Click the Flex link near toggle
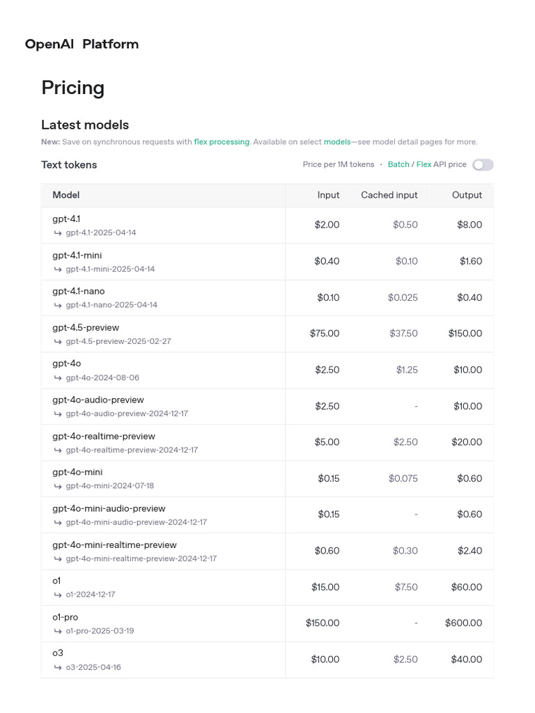The image size is (535, 713). 424,165
